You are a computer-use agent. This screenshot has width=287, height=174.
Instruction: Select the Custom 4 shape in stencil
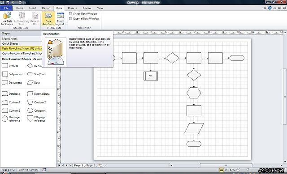tap(36, 110)
